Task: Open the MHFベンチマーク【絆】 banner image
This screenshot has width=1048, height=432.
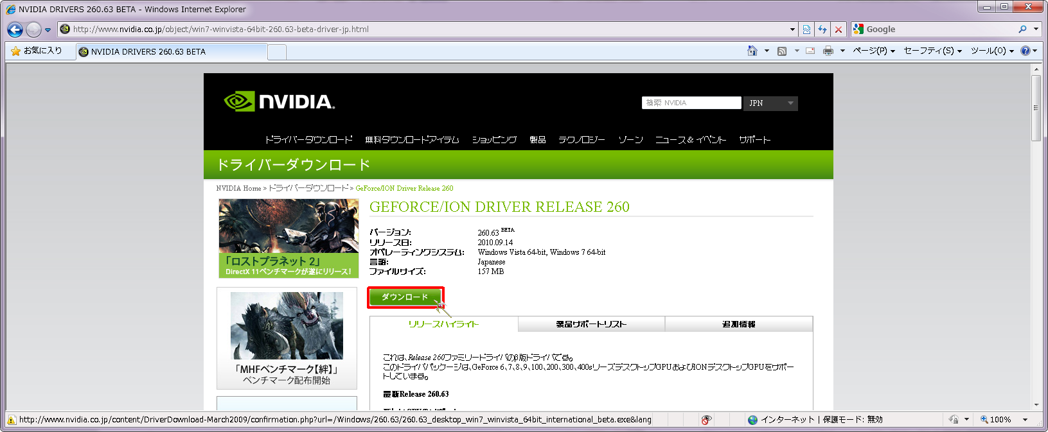Action: pyautogui.click(x=287, y=338)
